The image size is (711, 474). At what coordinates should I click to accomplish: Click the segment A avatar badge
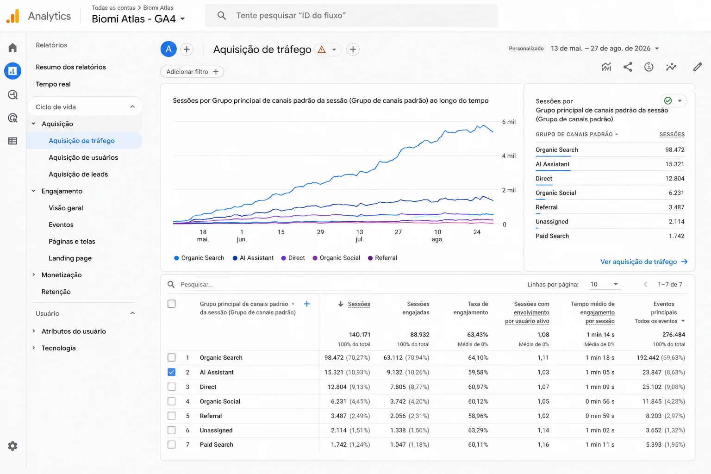click(x=168, y=49)
